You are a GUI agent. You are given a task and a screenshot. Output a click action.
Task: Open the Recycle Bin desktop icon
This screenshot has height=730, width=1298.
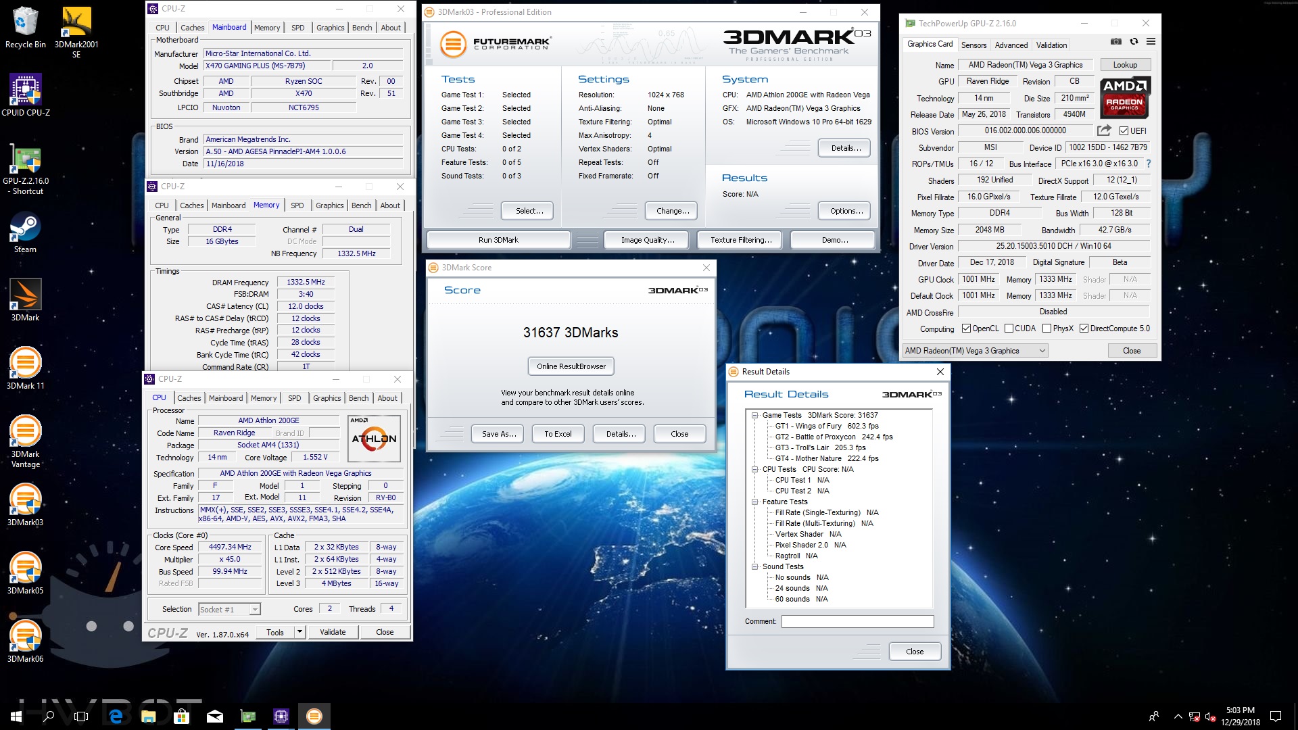[25, 28]
